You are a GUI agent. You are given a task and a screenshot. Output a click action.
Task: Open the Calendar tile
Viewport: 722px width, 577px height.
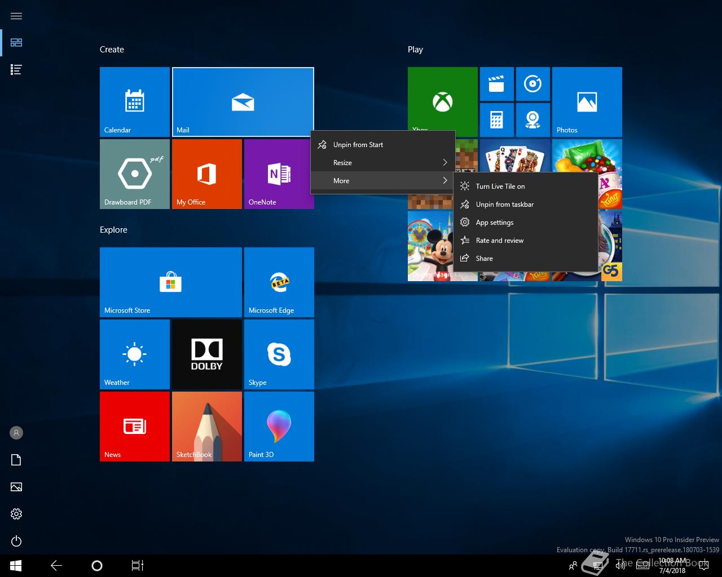(135, 102)
